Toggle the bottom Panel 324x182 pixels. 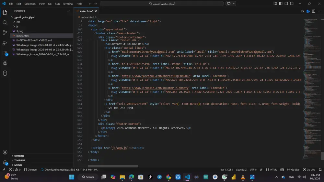point(286,4)
